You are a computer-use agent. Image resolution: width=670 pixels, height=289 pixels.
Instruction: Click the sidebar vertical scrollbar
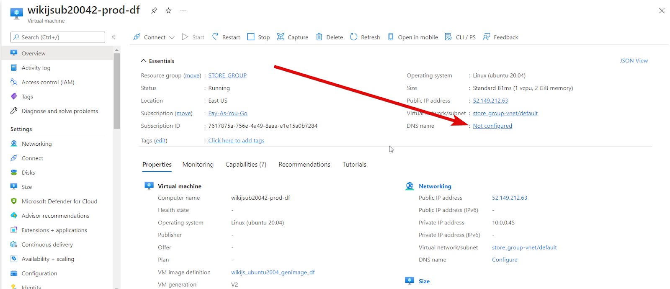(x=116, y=91)
